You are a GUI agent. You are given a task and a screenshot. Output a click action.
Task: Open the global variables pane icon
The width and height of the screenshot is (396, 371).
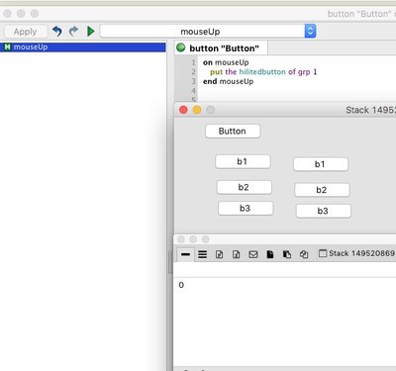click(237, 254)
